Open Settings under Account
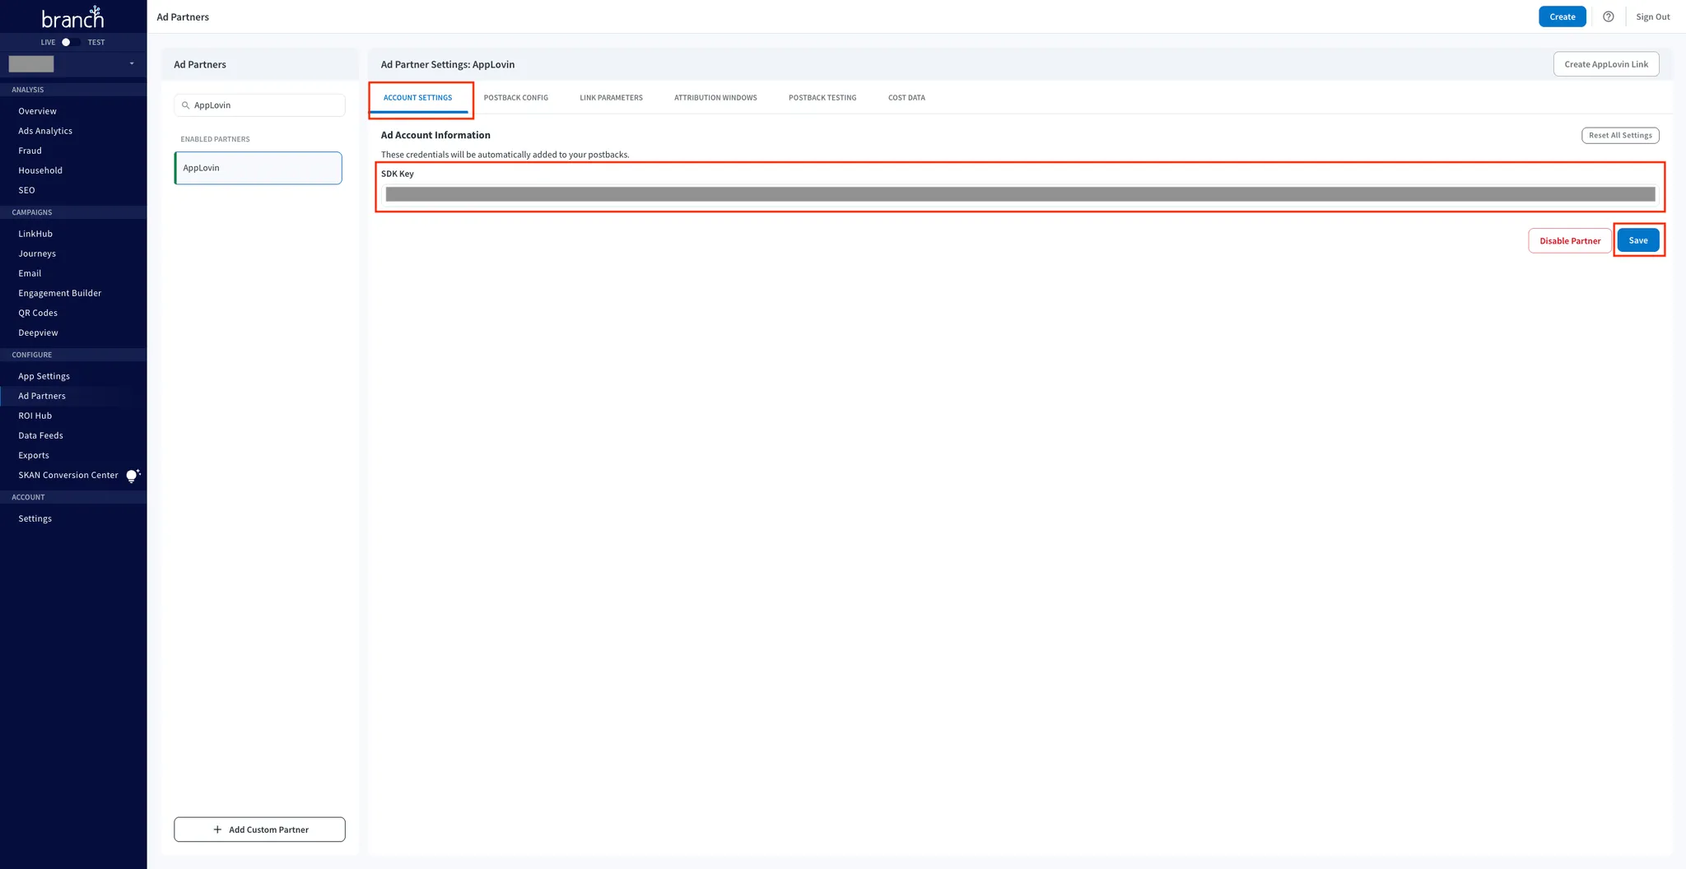This screenshot has width=1686, height=869. click(x=35, y=518)
